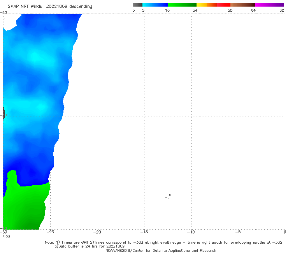Click the longitude axis label '-25'
Image resolution: width=288 pixels, height=253 pixels.
[50, 232]
